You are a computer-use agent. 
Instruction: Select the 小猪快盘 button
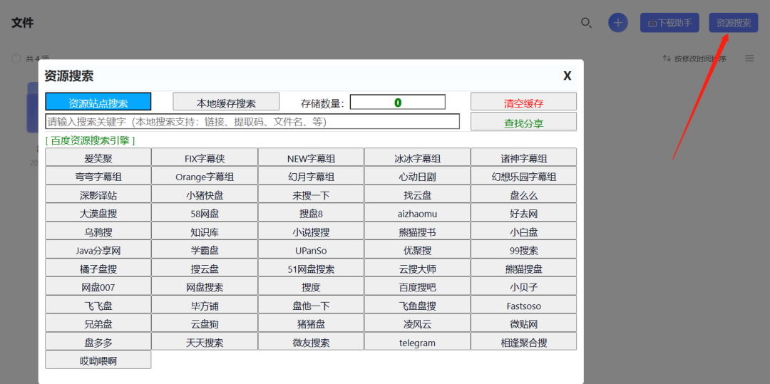205,194
